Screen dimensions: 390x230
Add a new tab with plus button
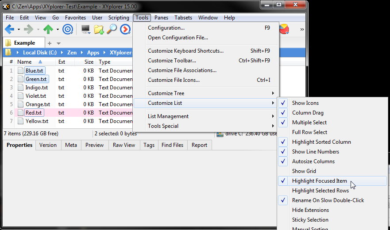click(x=50, y=43)
